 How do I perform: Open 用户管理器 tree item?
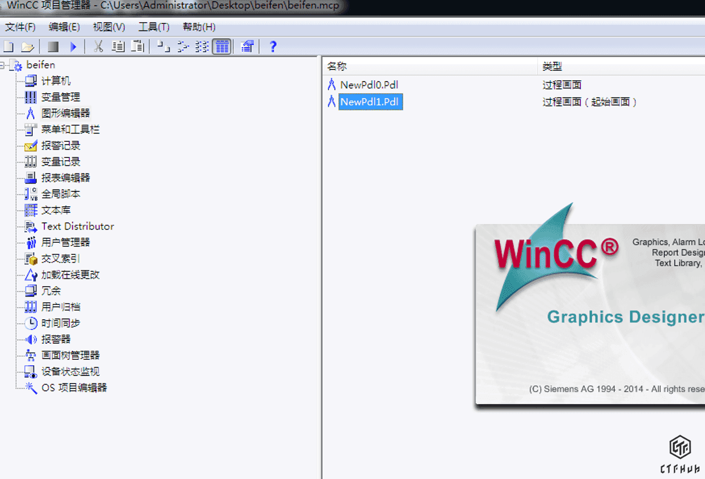(x=65, y=242)
